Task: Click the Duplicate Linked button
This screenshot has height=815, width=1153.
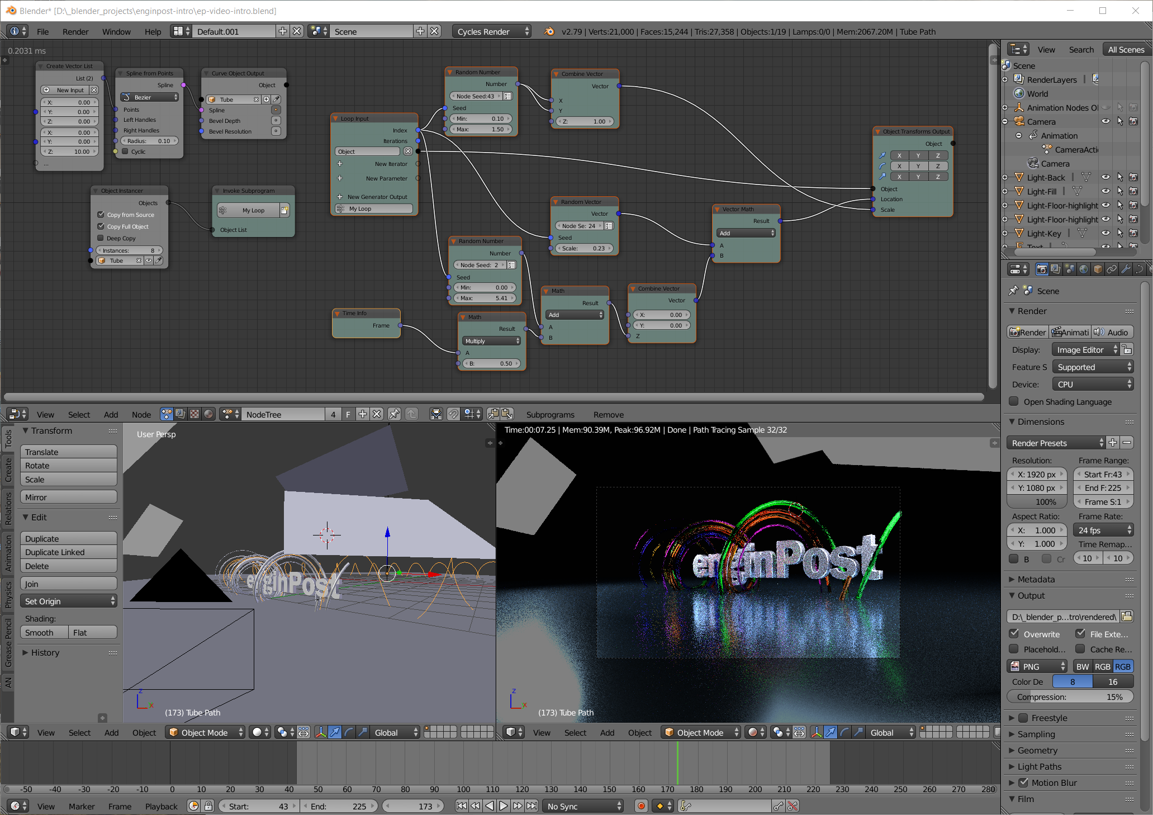Action: (x=69, y=552)
